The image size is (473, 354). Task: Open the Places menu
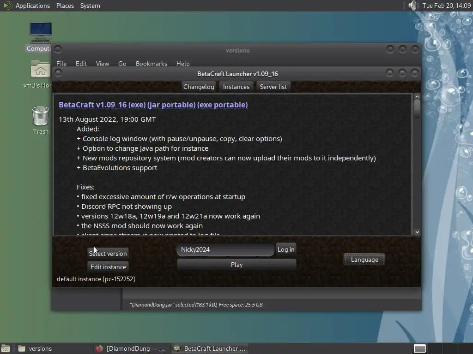pyautogui.click(x=65, y=6)
